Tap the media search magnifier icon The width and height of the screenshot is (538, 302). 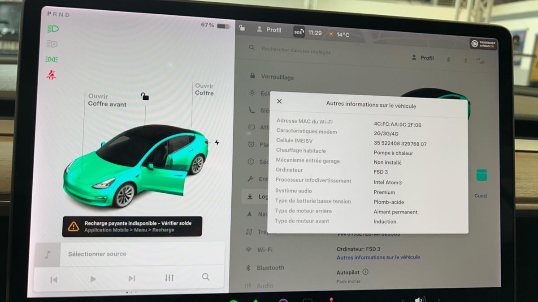pos(206,277)
